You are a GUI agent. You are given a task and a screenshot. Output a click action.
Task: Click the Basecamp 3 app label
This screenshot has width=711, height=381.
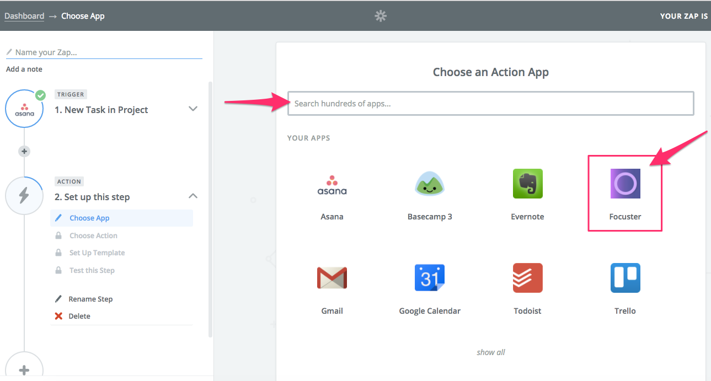(430, 217)
